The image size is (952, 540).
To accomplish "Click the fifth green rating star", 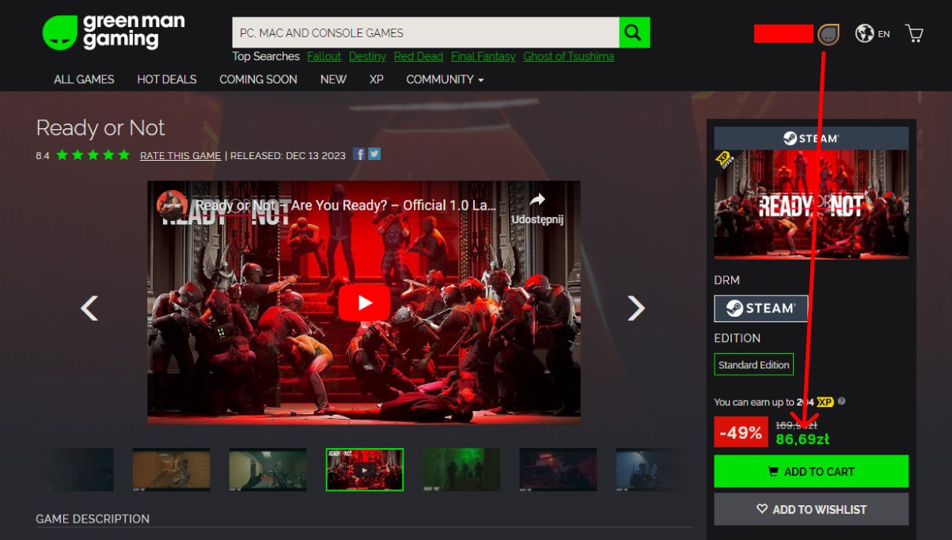I will (123, 154).
